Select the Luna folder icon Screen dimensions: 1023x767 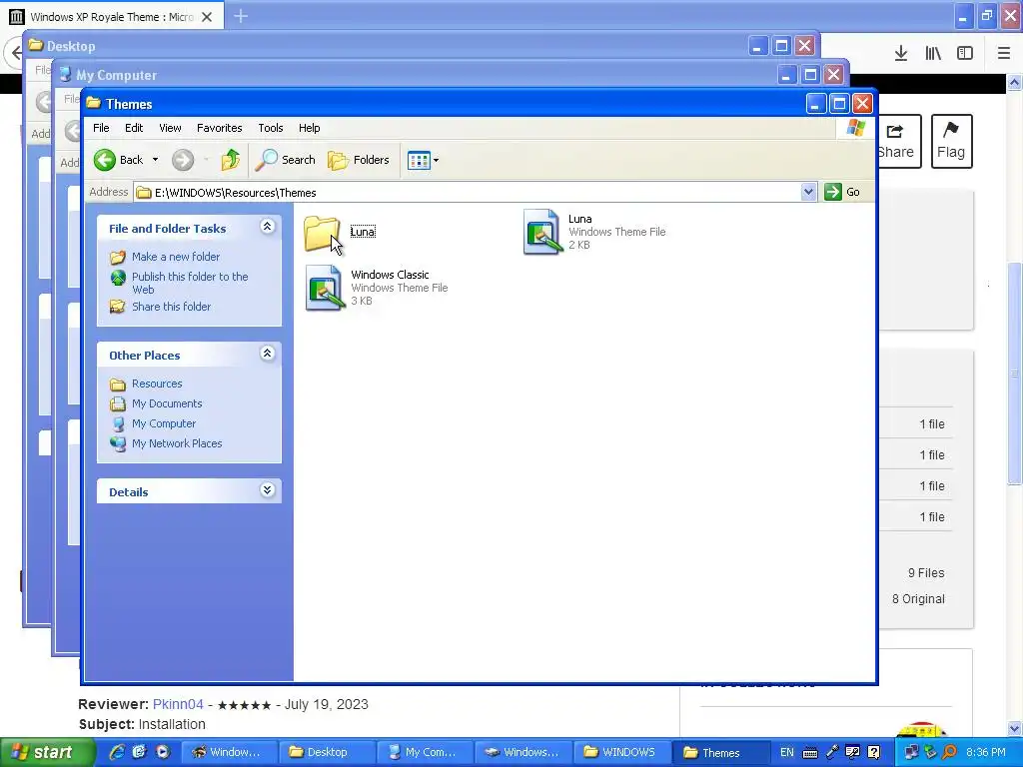pos(322,233)
